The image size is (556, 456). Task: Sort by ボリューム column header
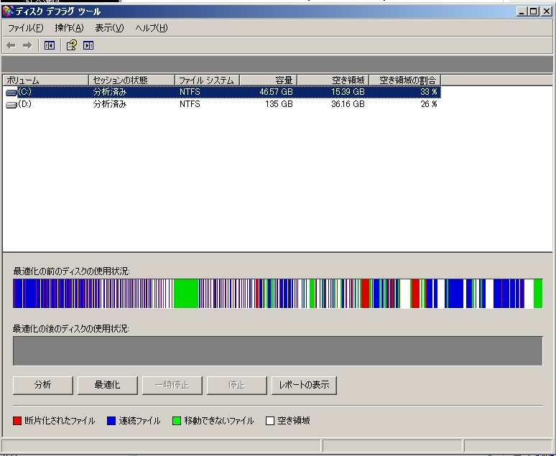coord(46,80)
